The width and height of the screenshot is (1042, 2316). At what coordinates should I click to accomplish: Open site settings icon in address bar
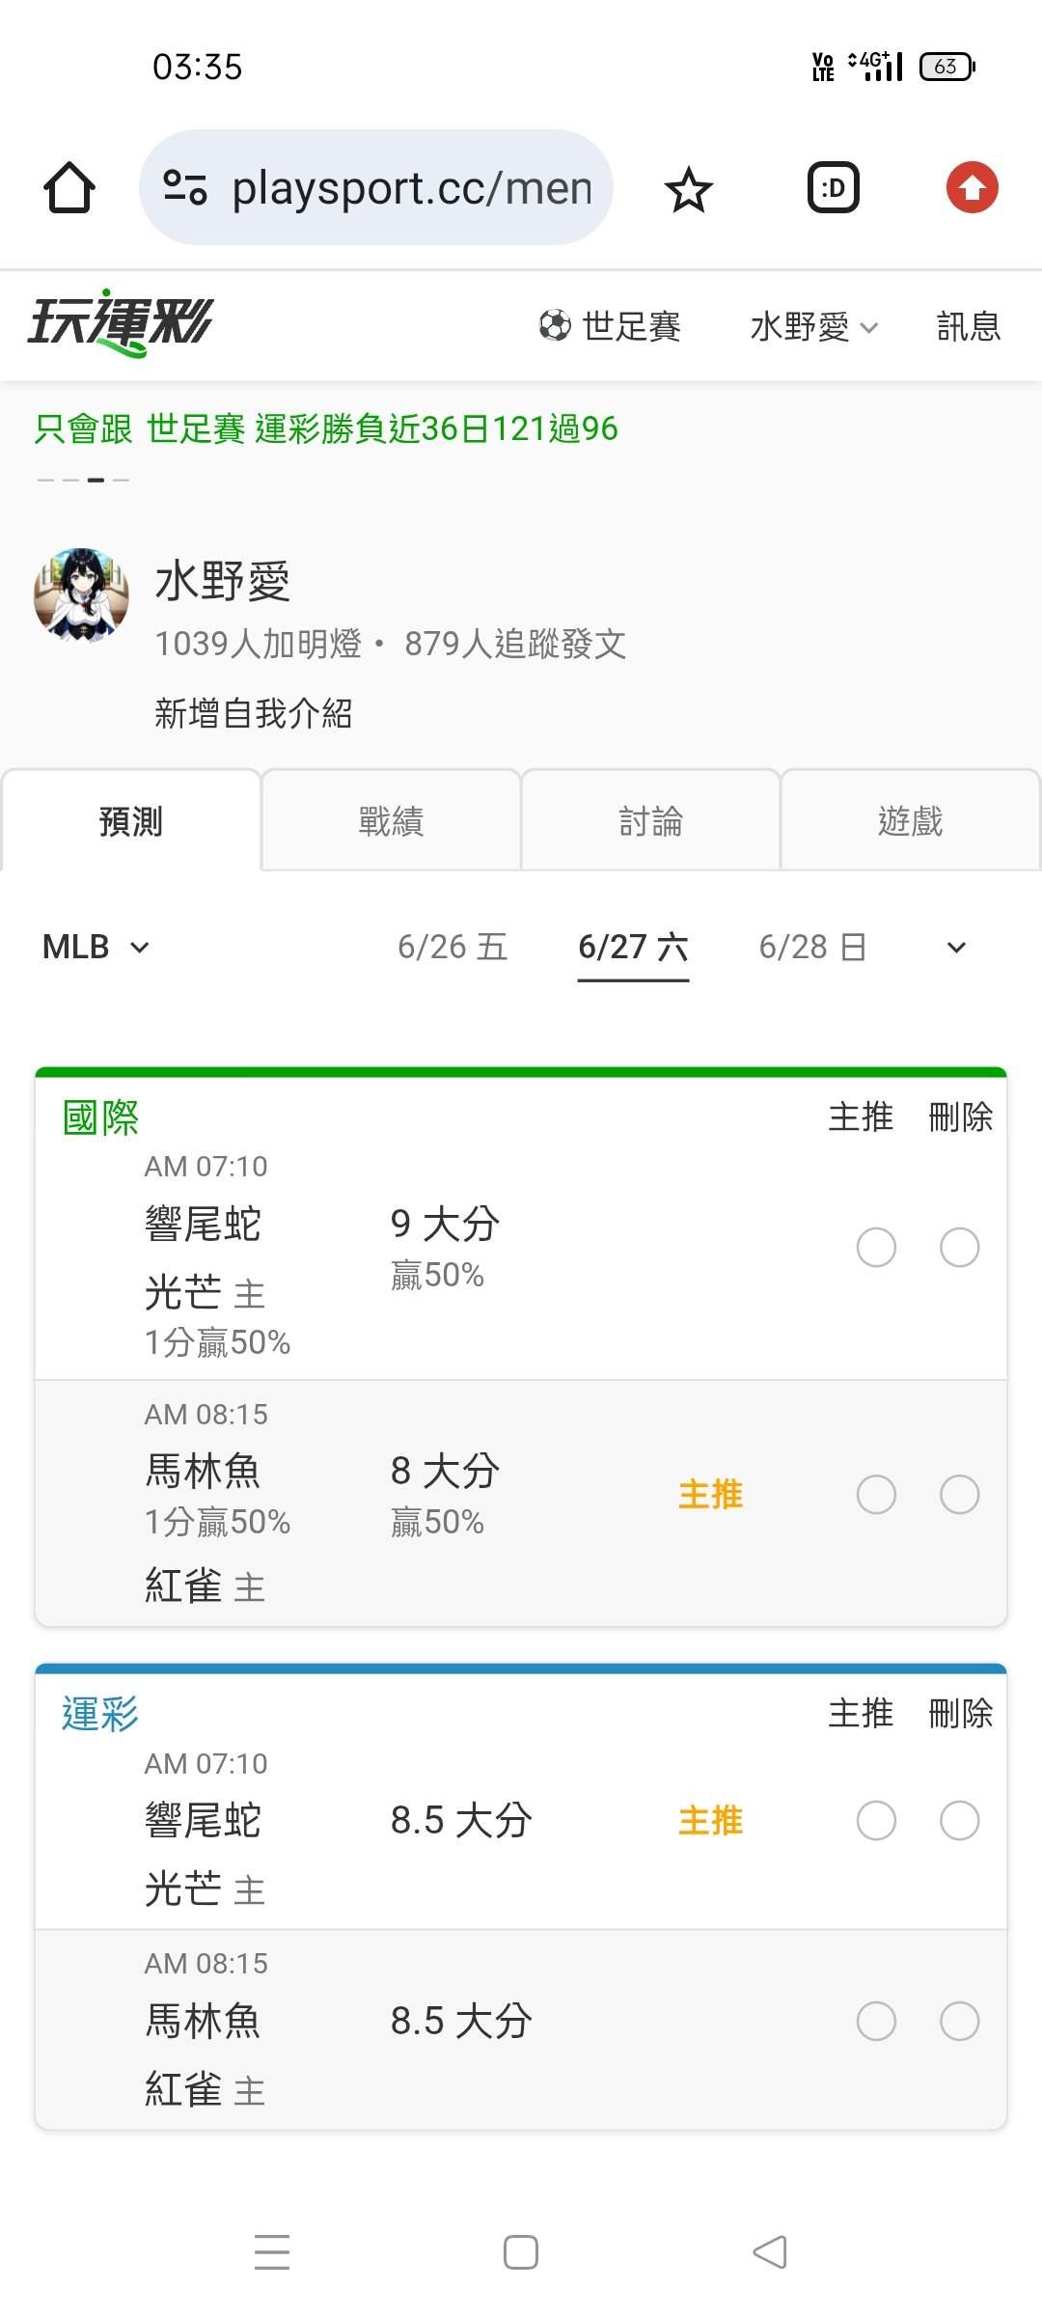pos(184,187)
